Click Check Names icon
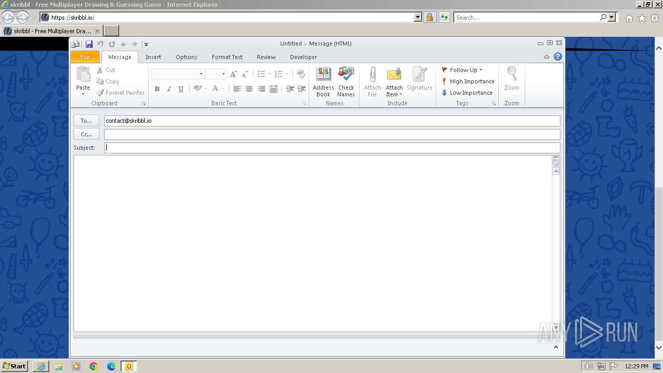 click(x=346, y=82)
